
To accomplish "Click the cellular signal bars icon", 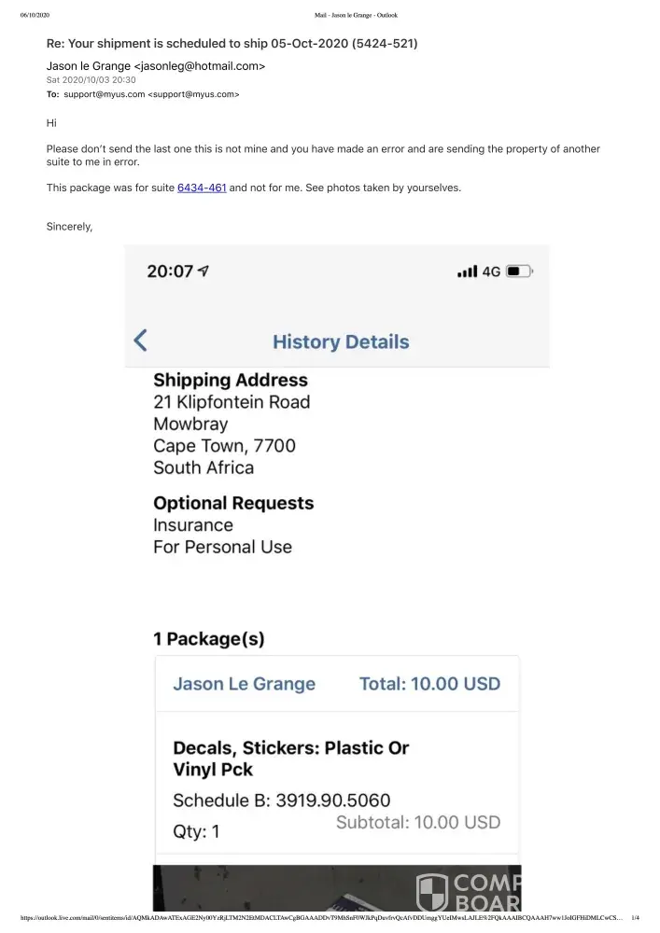I will point(467,272).
